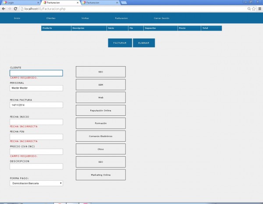Focus the Cliente input field
Viewport: 263px width, 204px height.
tap(36, 73)
